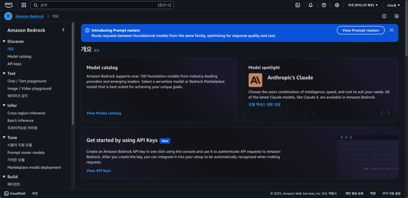Click the code preview thumbnail in API Keys card

click(367, 157)
